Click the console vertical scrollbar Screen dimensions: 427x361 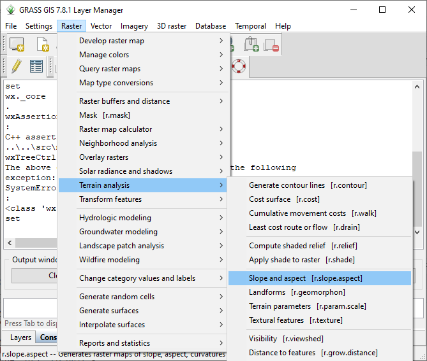click(x=416, y=172)
